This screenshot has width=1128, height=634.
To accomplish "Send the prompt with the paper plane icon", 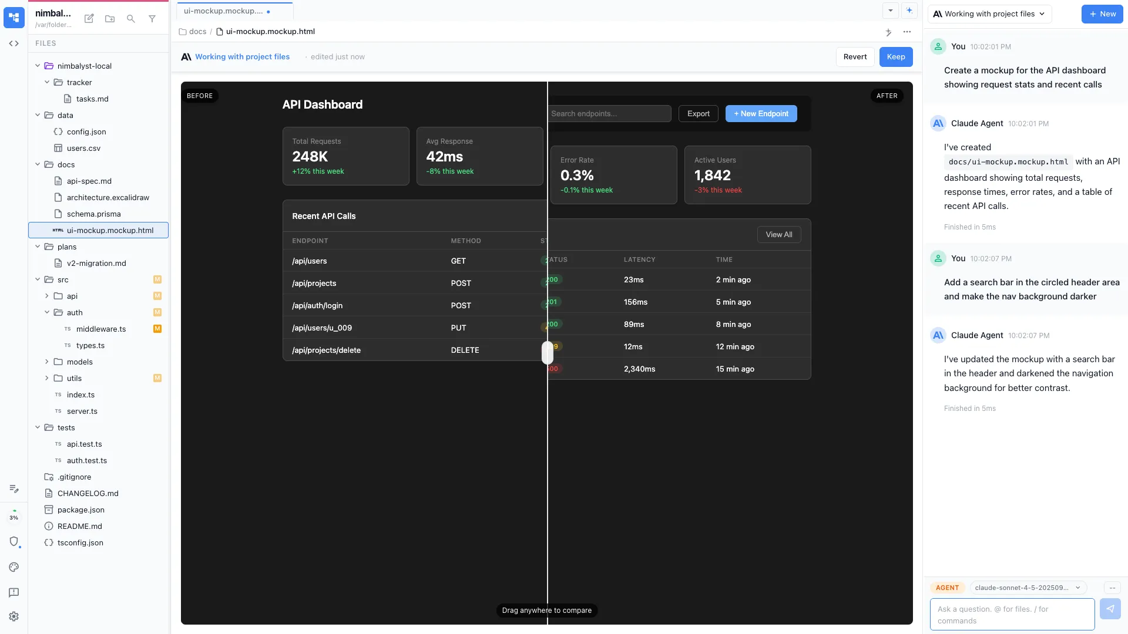I will tap(1110, 609).
